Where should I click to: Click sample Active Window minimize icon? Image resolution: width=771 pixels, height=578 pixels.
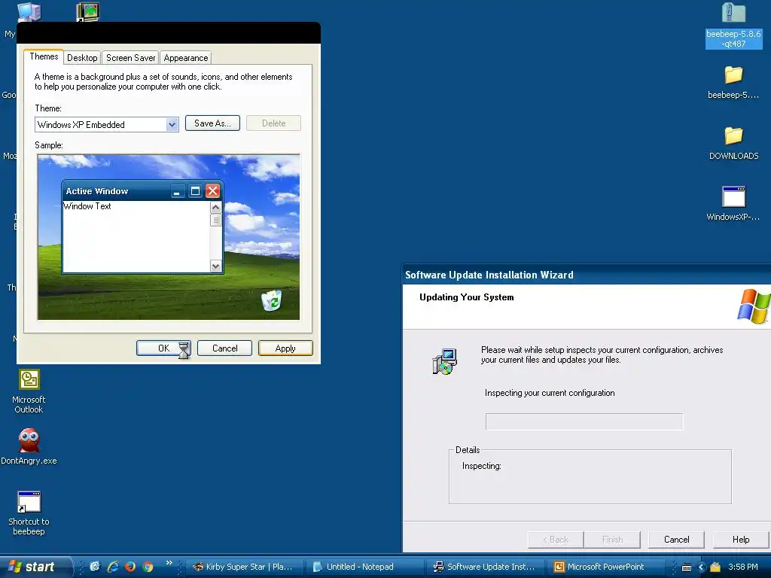click(178, 190)
